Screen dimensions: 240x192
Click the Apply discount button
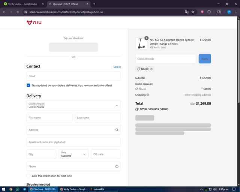[205, 58]
